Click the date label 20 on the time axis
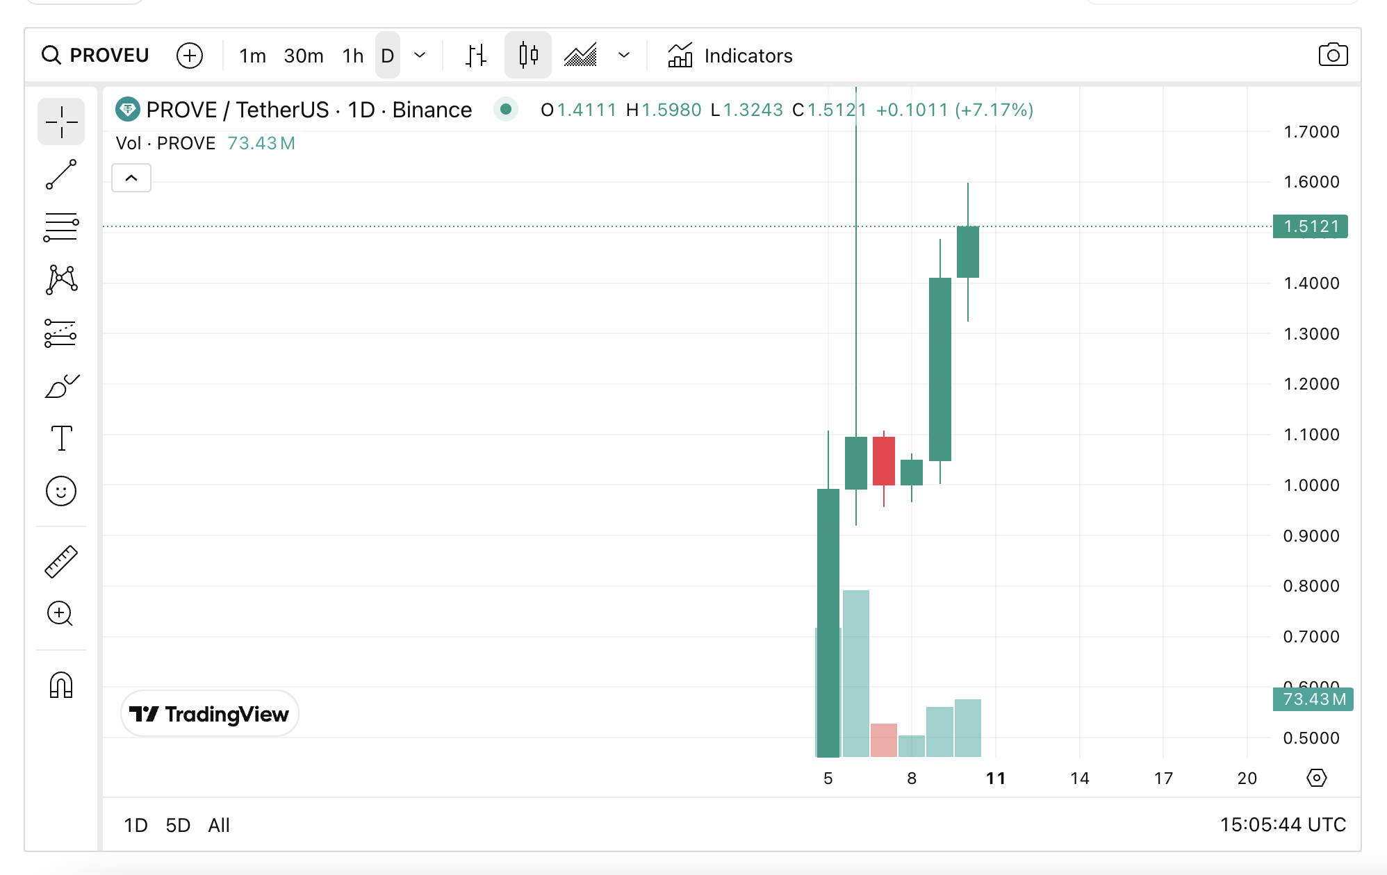 click(x=1247, y=778)
